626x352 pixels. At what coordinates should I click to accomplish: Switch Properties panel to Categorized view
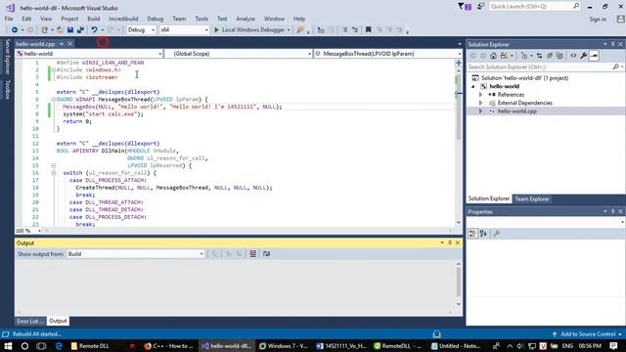pos(472,234)
